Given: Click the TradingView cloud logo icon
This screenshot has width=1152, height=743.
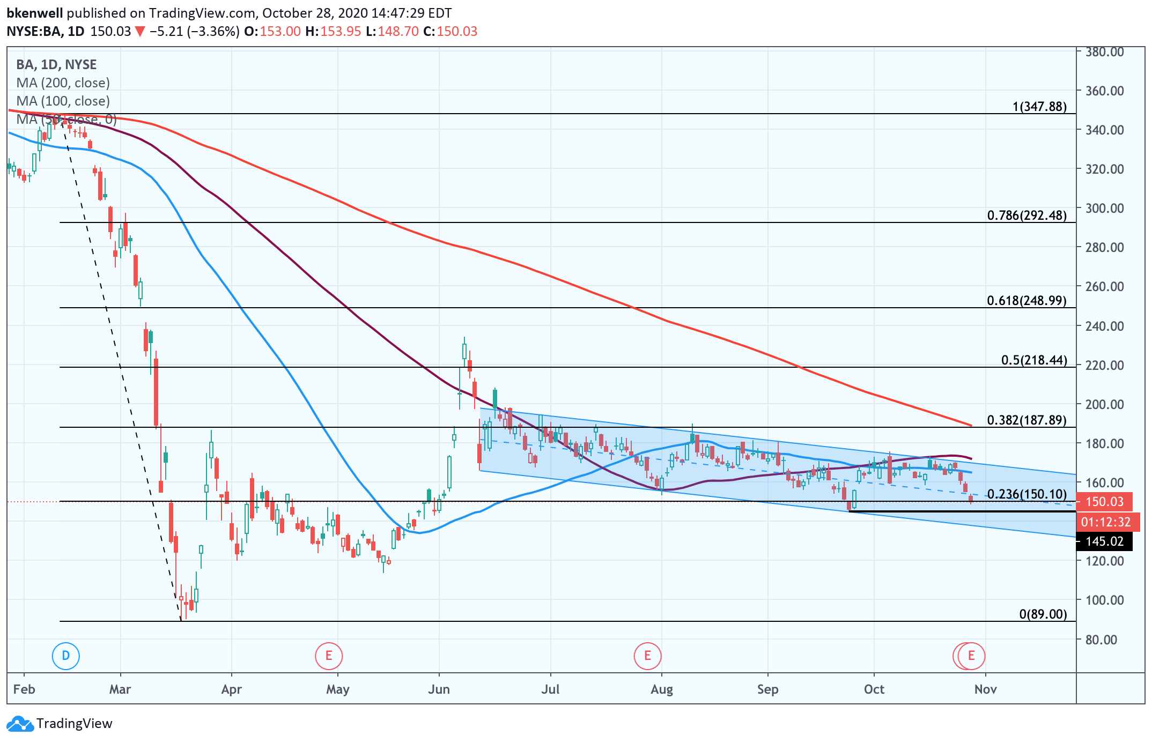Looking at the screenshot, I should (x=20, y=724).
